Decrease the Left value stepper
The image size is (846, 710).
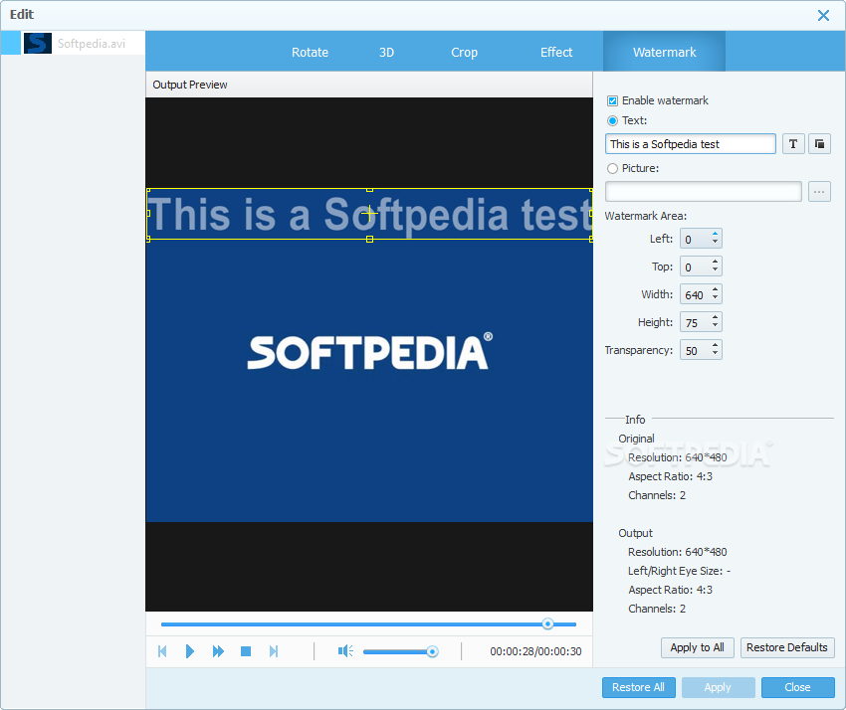click(715, 242)
